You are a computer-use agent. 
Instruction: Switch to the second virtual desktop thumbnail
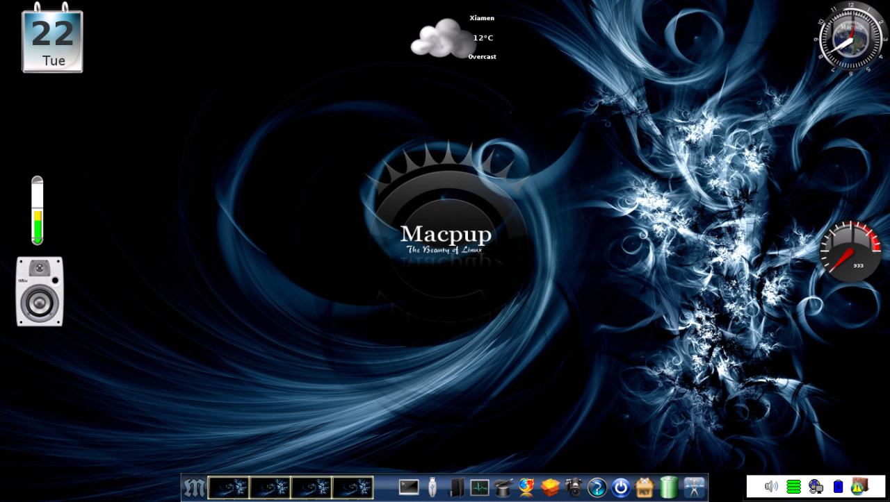tap(270, 487)
